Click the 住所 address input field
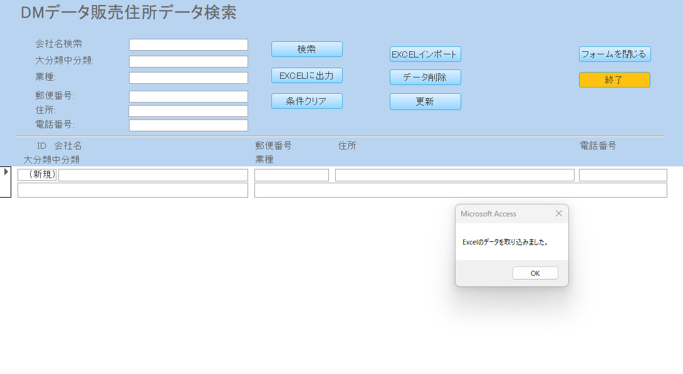This screenshot has width=683, height=374. pos(188,110)
